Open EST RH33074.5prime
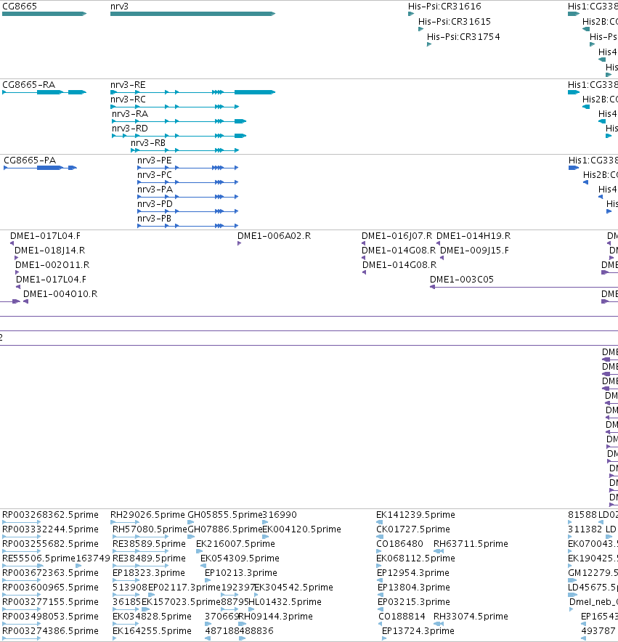 (x=439, y=624)
